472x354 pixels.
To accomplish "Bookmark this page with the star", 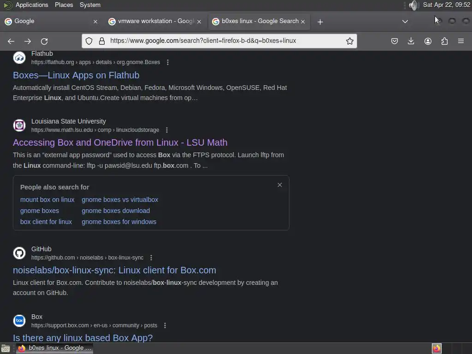I will coord(349,41).
